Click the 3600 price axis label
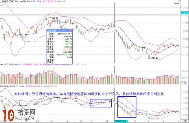This screenshot has width=189, height=123. pos(185,7)
